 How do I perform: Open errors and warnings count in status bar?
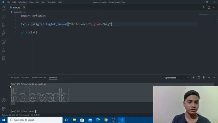(35, 115)
